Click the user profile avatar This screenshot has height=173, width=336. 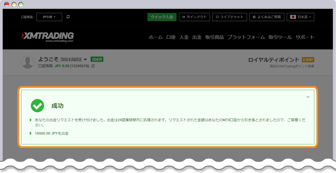28,62
